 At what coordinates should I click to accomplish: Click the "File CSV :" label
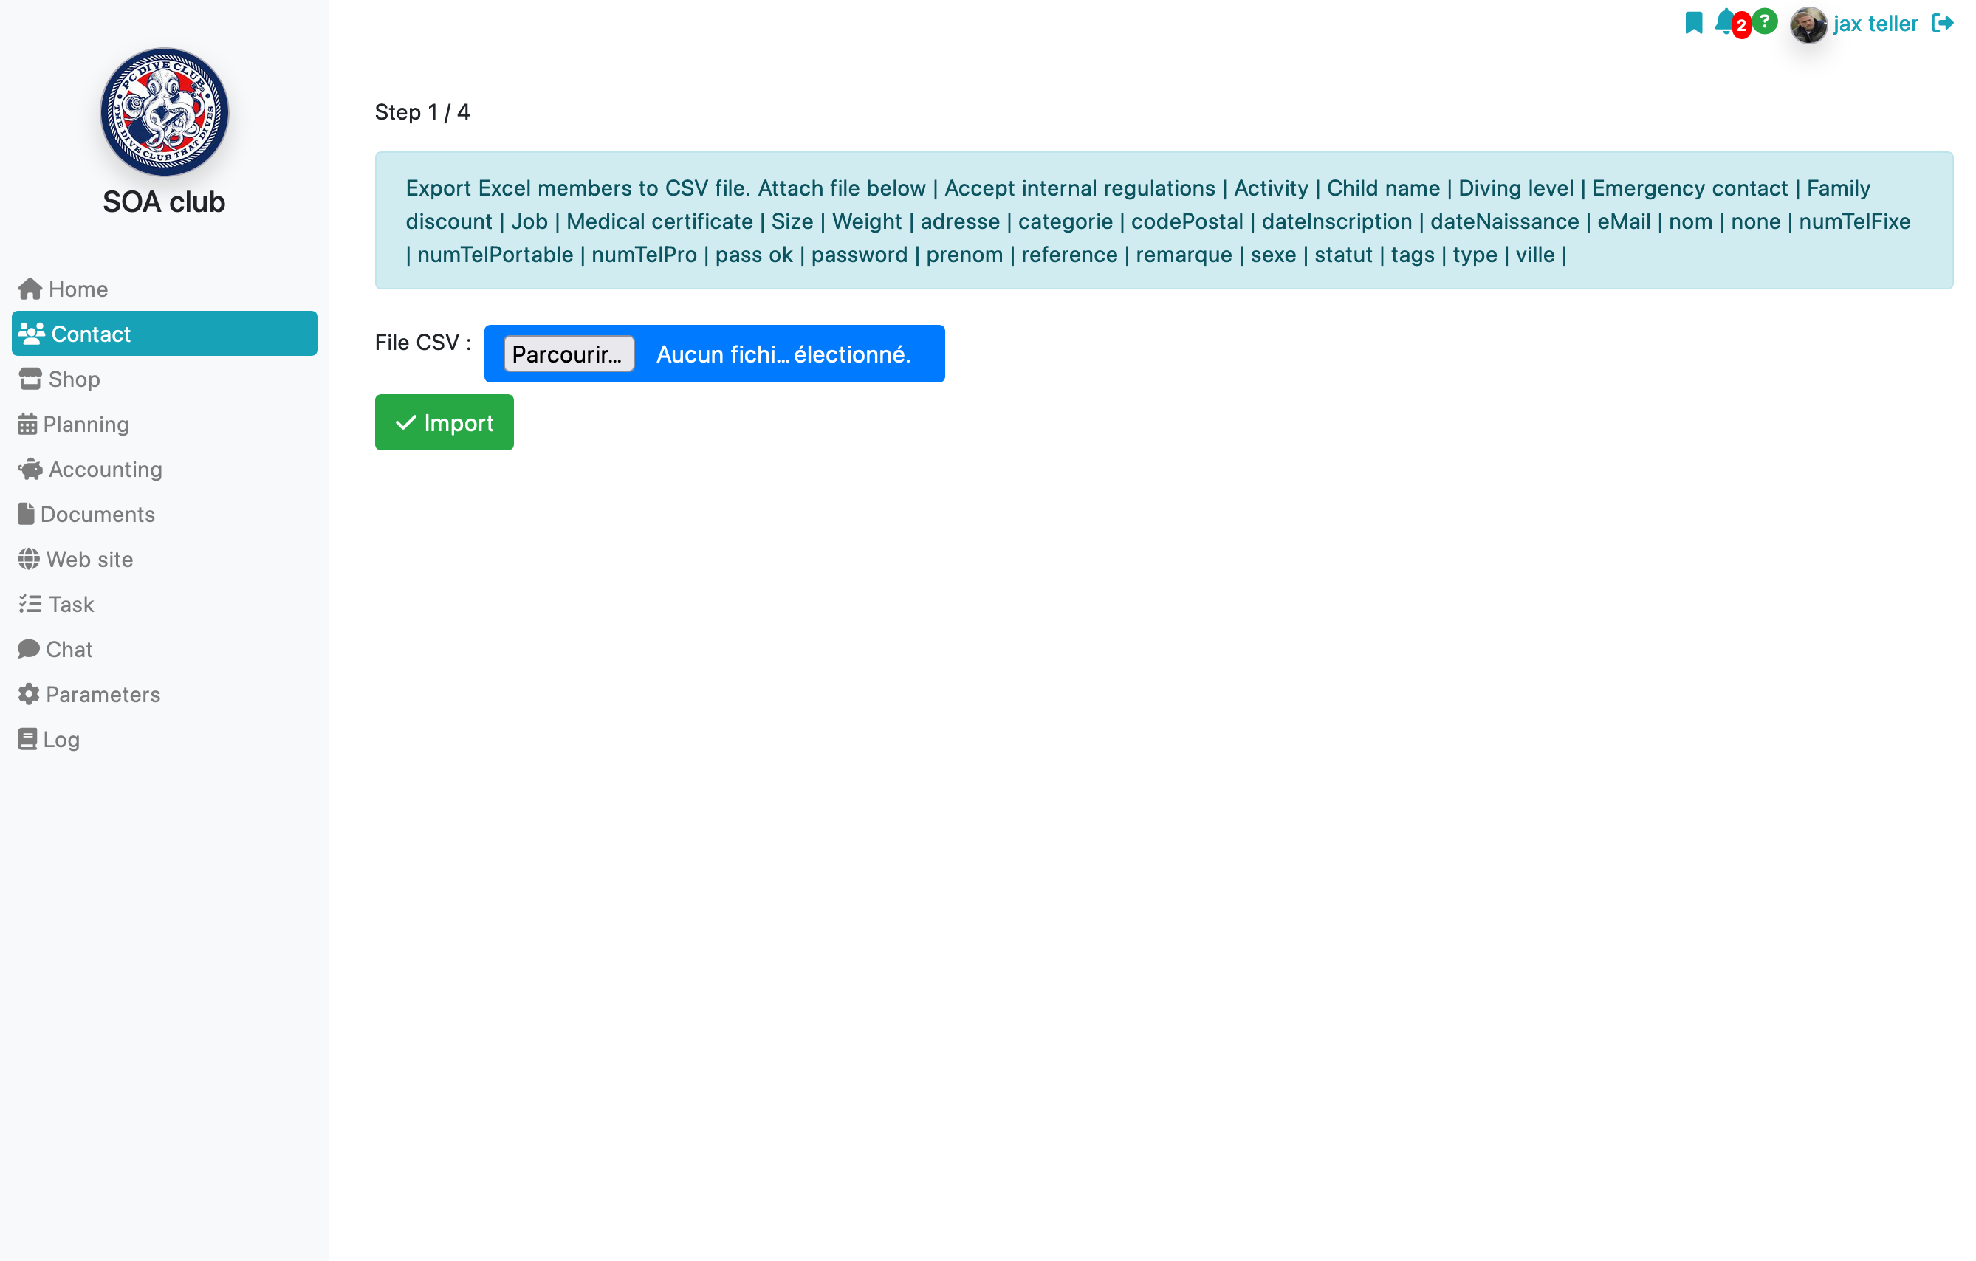(x=422, y=342)
